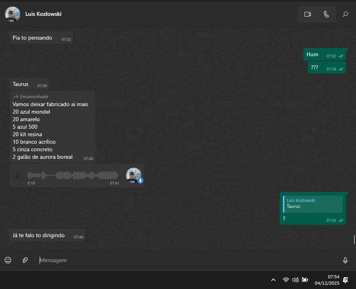Image resolution: width=356 pixels, height=289 pixels.
Task: Click the chat's vertical scrollbar
Action: pyautogui.click(x=354, y=239)
